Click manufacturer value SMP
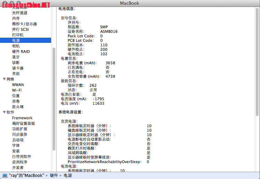Image resolution: width=260 pixels, height=179 pixels. (x=104, y=27)
